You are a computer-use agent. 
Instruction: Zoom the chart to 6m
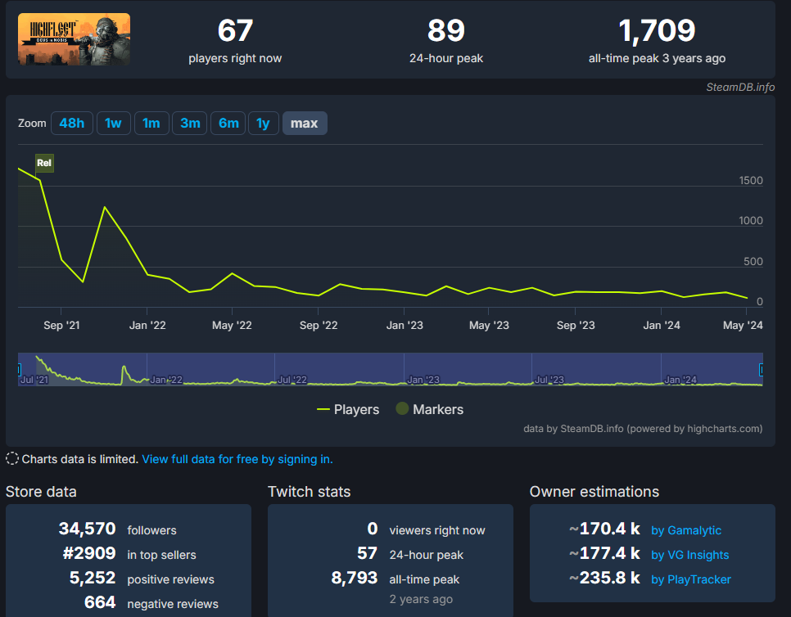(228, 124)
